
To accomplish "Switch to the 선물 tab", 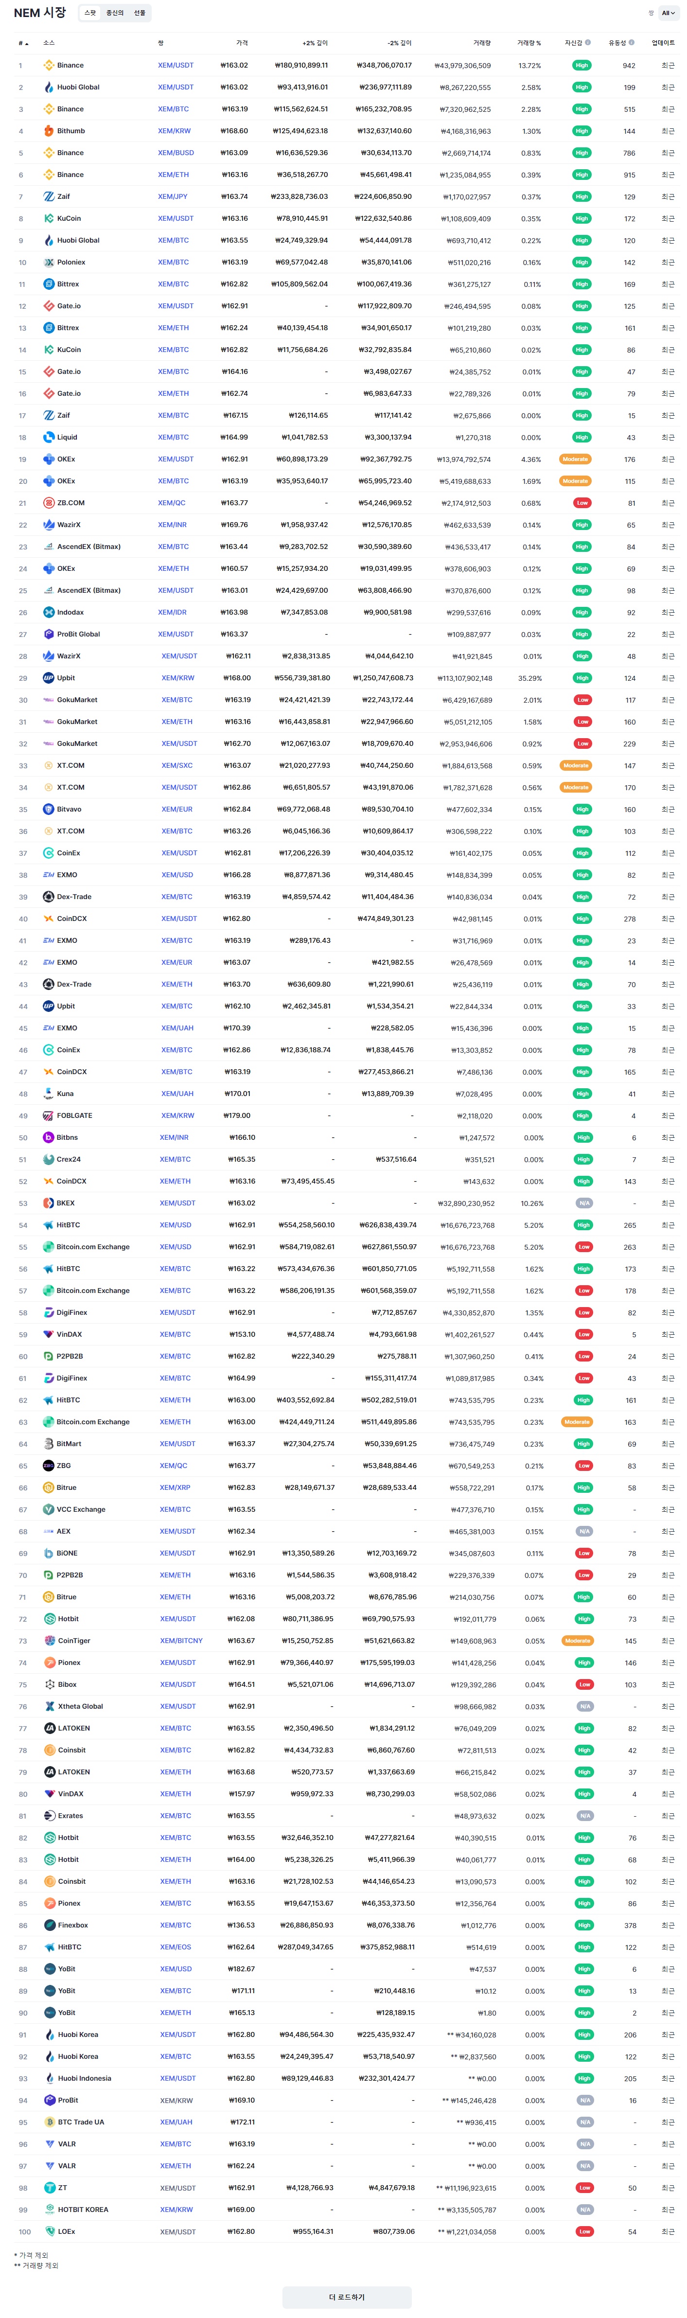I will point(140,14).
